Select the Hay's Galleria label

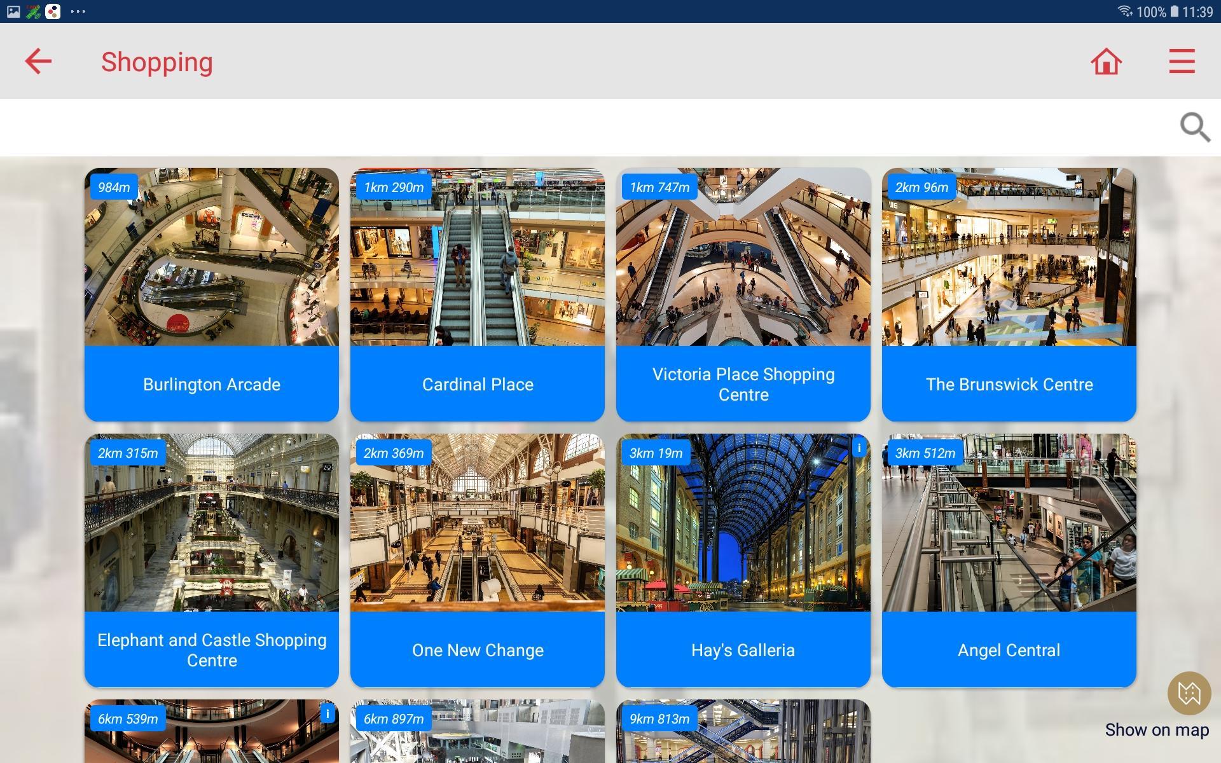pyautogui.click(x=743, y=650)
